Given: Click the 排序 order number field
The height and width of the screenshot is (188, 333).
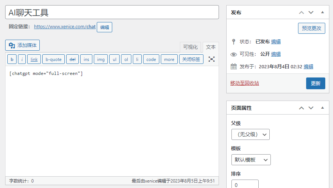Looking at the screenshot, I should point(245,184).
